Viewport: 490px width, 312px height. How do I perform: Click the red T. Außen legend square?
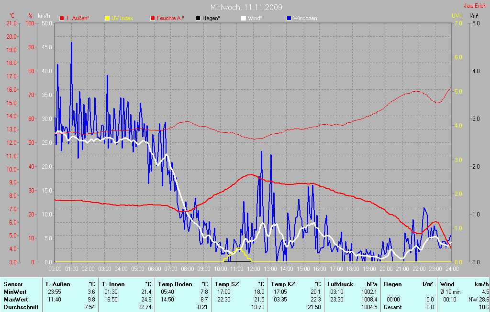tap(62, 18)
